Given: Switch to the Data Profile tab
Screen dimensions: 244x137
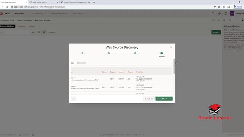Looking at the screenshot, I should [82, 63].
